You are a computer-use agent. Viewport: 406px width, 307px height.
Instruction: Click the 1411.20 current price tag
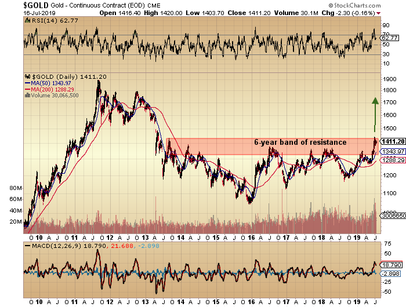pyautogui.click(x=390, y=140)
